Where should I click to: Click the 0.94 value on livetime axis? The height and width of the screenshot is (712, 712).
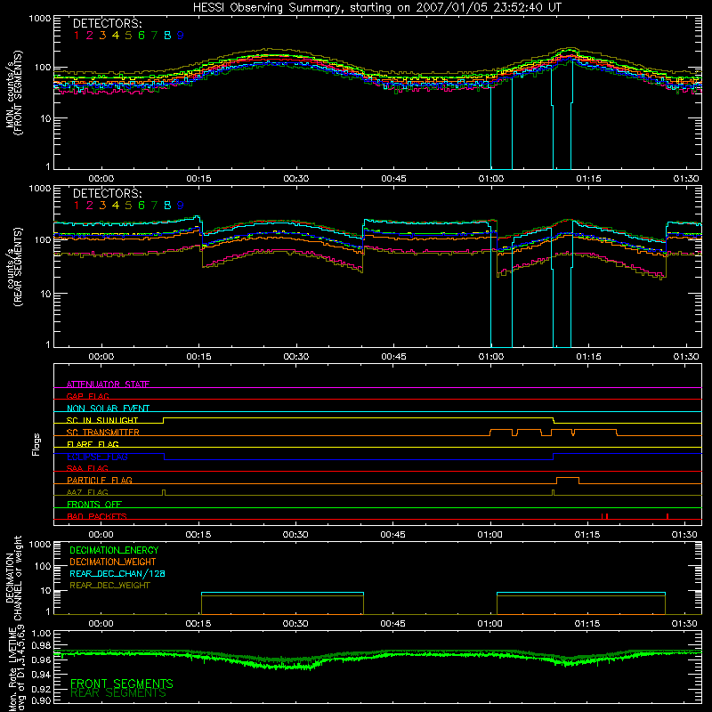point(41,675)
